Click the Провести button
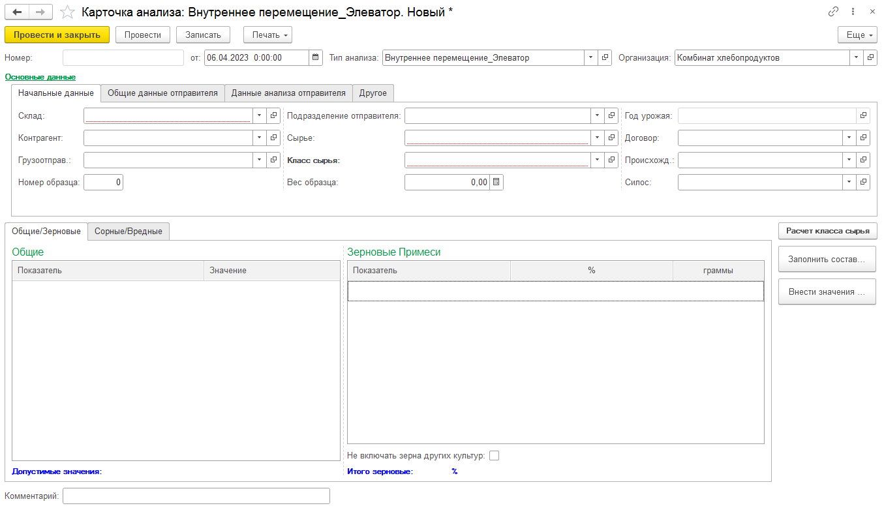Screen dimensions: 884x508 [x=143, y=35]
